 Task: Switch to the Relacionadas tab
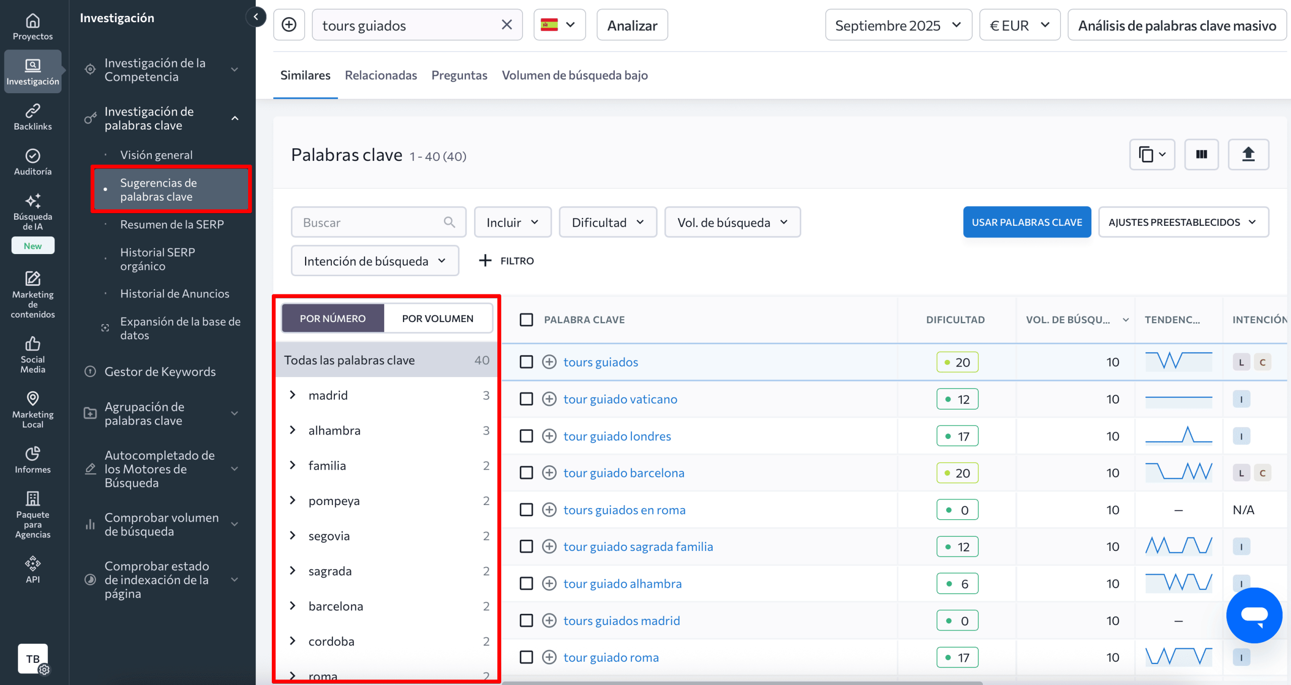(x=381, y=75)
